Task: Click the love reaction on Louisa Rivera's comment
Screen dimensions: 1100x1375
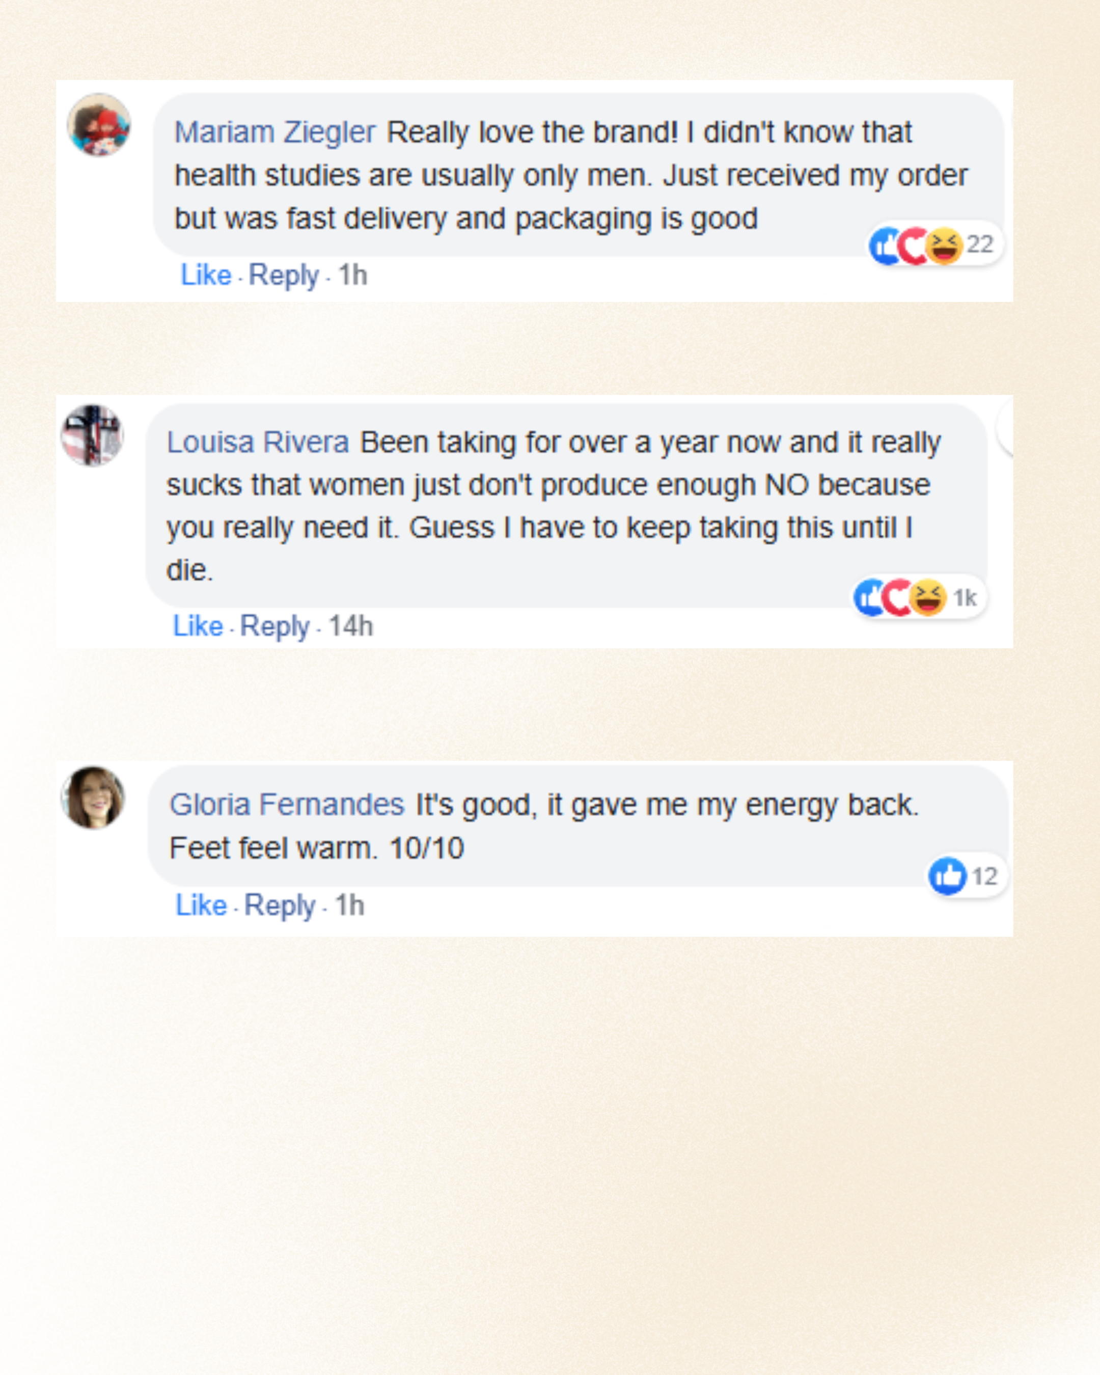Action: click(x=898, y=597)
